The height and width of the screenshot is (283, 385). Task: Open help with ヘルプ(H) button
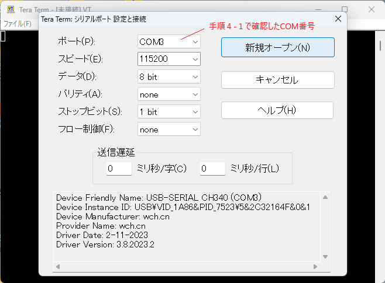tap(277, 110)
